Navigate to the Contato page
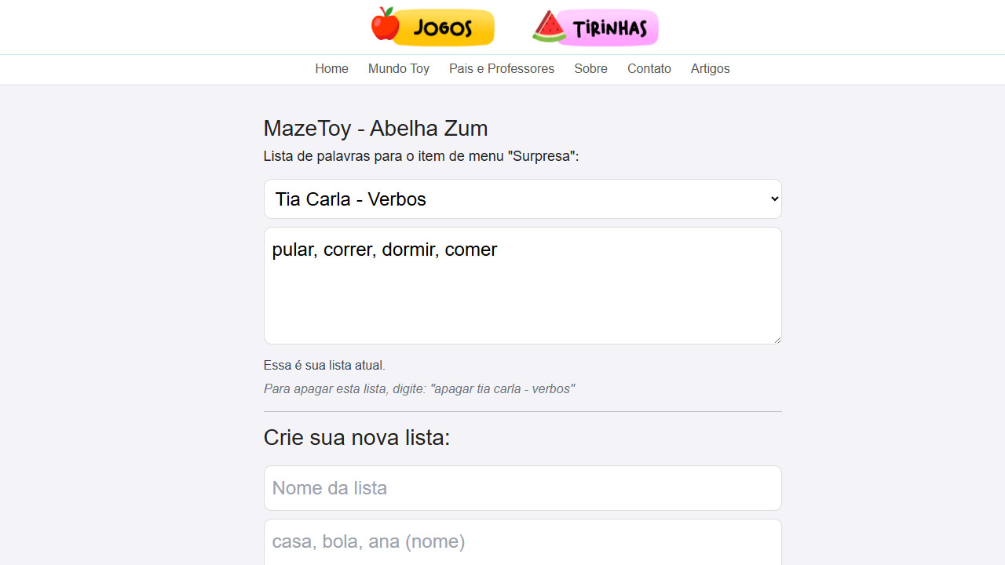The height and width of the screenshot is (565, 1005). pos(649,69)
